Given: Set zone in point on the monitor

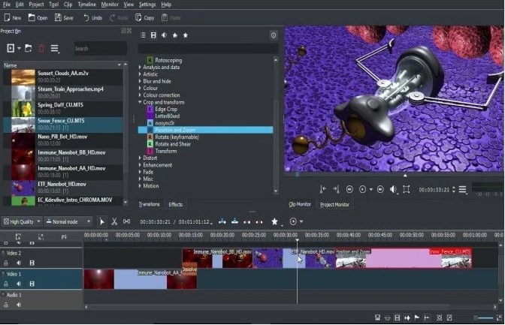Looking at the screenshot, I should coord(323,190).
